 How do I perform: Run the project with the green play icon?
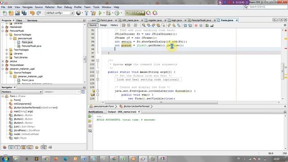coord(100,13)
